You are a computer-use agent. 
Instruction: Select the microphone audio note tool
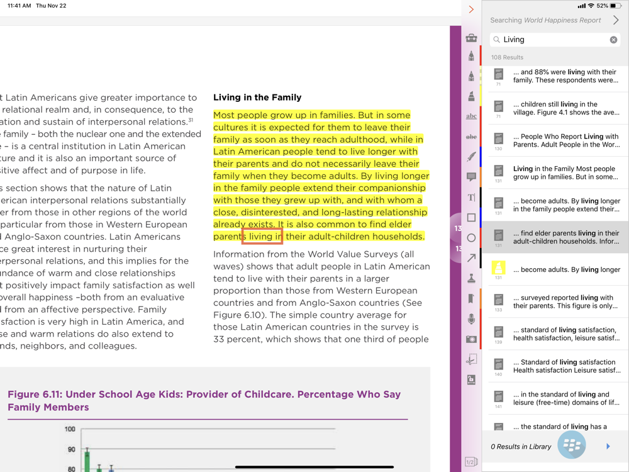pos(471,319)
